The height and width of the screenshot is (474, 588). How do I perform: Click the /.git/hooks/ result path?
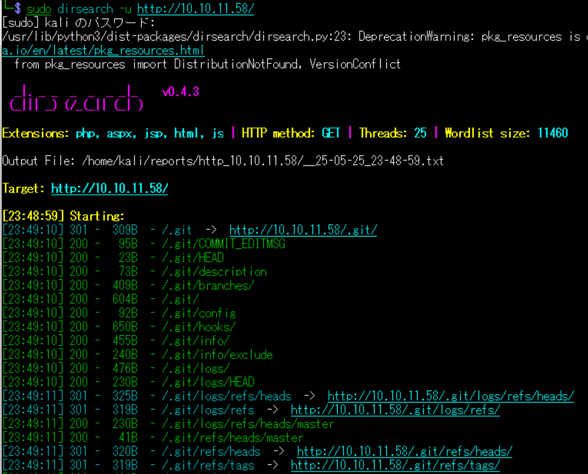coord(199,327)
